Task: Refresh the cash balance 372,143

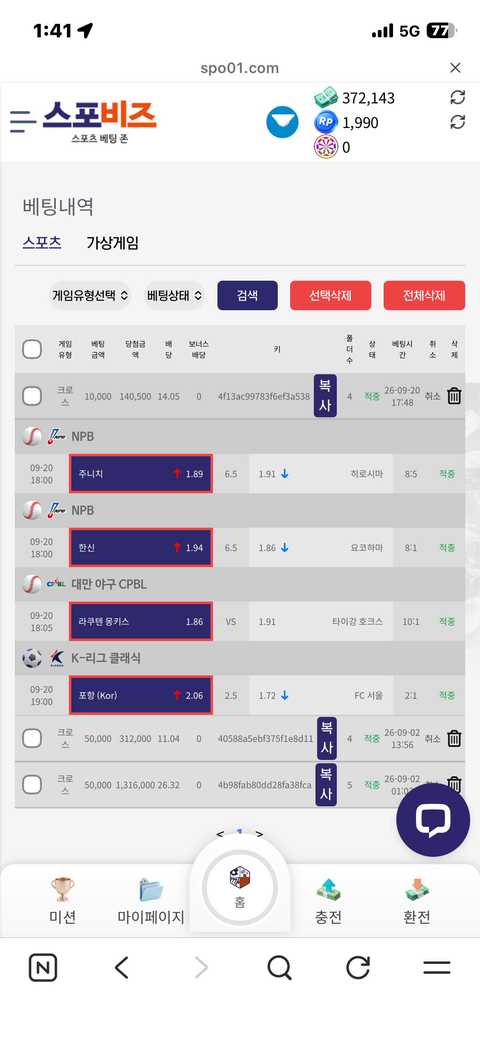Action: click(457, 97)
